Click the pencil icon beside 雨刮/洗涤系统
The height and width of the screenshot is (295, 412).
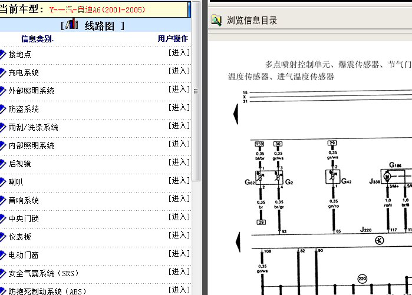click(2, 127)
